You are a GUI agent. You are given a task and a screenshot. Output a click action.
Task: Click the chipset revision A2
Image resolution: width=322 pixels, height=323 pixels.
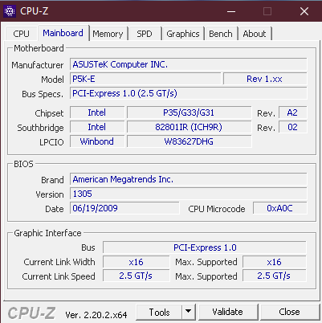[293, 112]
